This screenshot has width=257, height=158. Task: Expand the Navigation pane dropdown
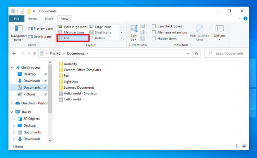[x=19, y=32]
